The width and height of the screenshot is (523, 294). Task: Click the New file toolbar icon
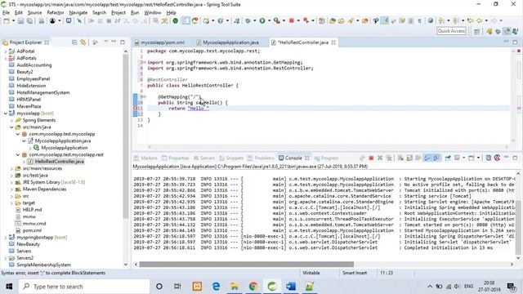(x=7, y=21)
